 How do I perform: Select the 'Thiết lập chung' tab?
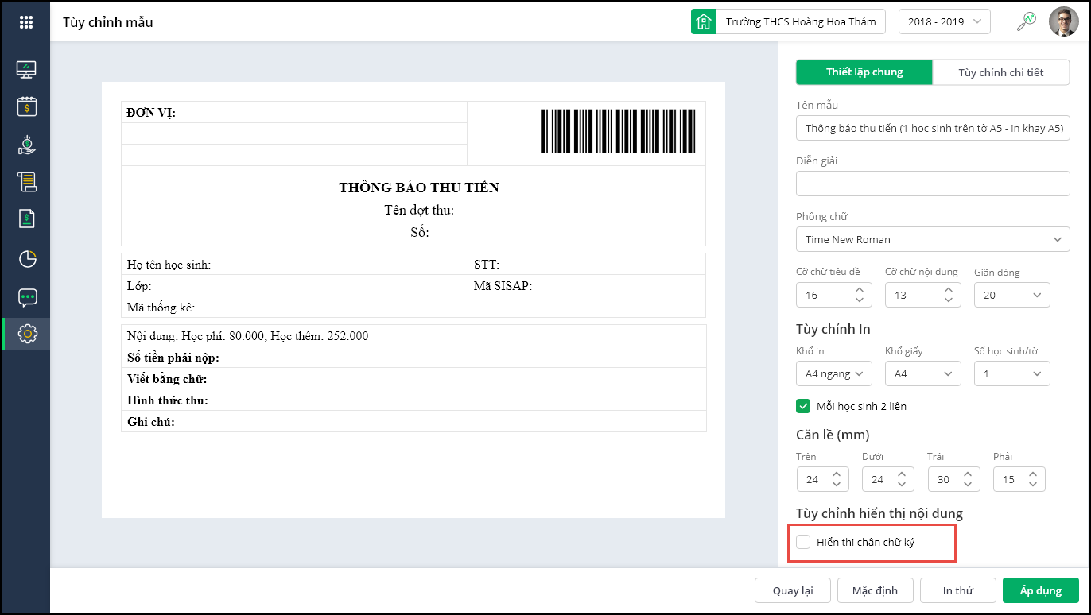tap(864, 72)
